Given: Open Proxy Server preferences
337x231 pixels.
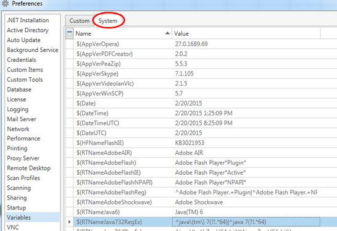Looking at the screenshot, I should tap(23, 158).
